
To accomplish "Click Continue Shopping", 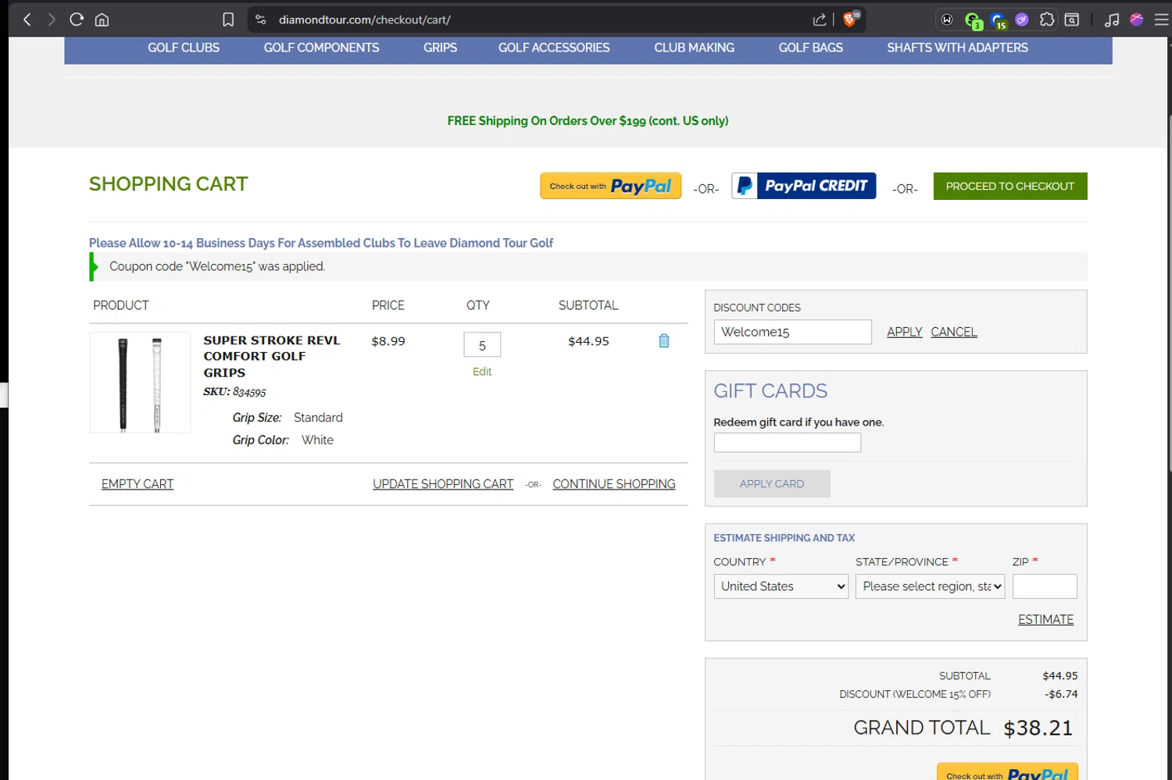I will click(x=614, y=484).
